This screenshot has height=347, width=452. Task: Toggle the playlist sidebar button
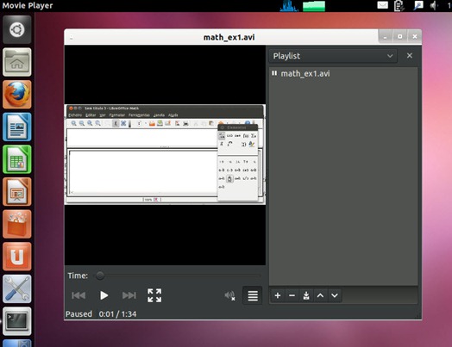tap(253, 295)
